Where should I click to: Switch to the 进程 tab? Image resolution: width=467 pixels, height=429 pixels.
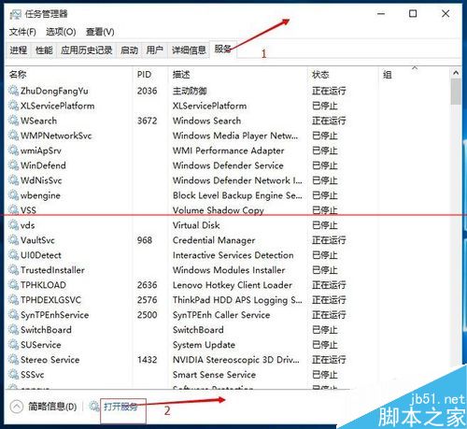[x=18, y=50]
